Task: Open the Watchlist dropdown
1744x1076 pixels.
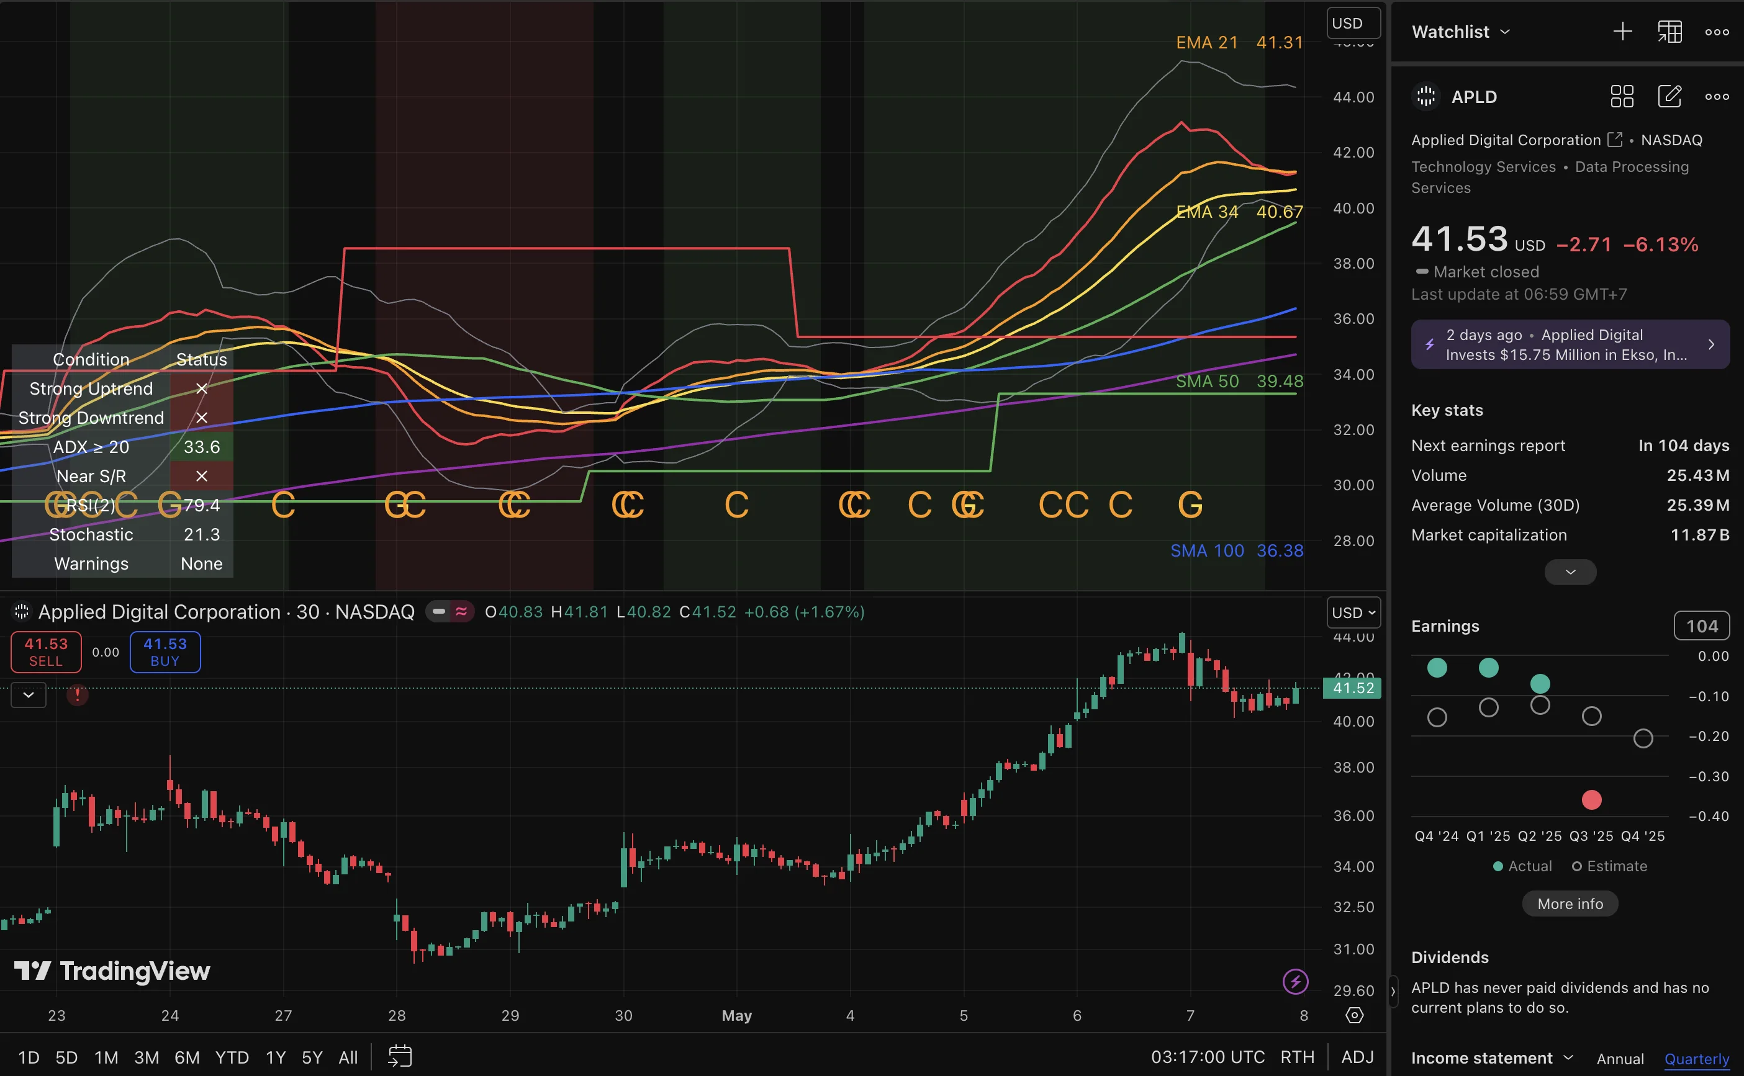Action: (x=1461, y=32)
